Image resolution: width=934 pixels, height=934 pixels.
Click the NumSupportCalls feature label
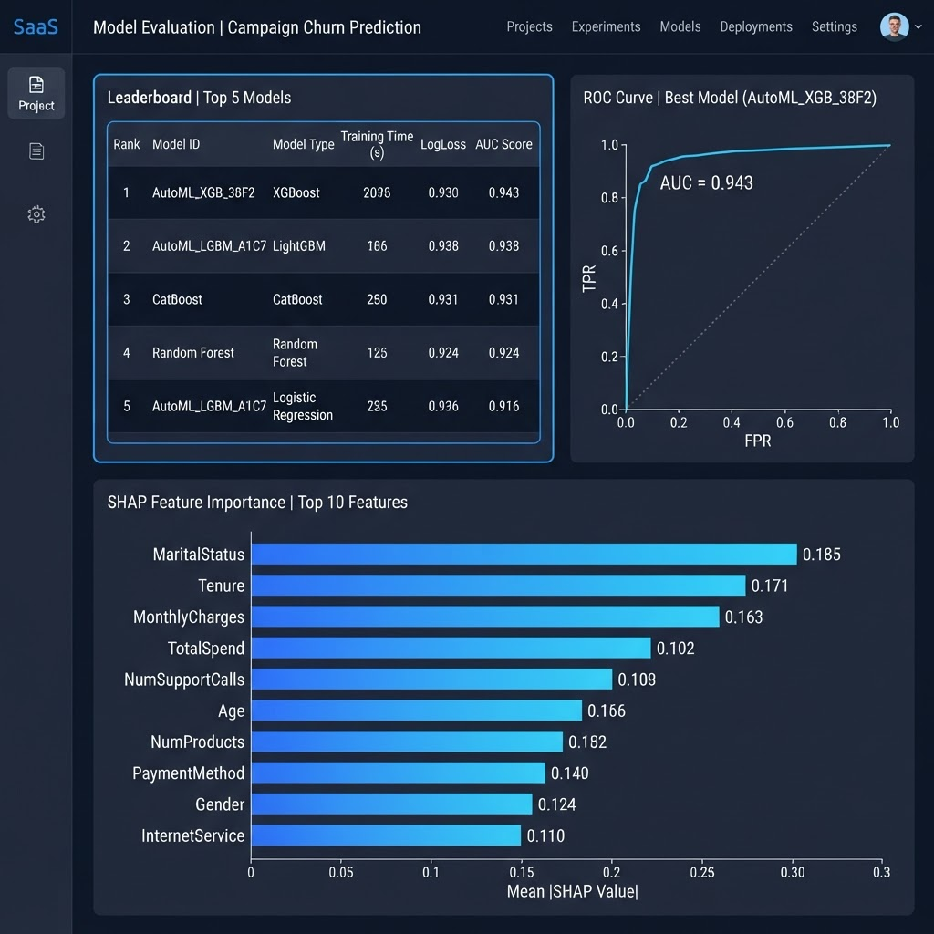(x=184, y=680)
